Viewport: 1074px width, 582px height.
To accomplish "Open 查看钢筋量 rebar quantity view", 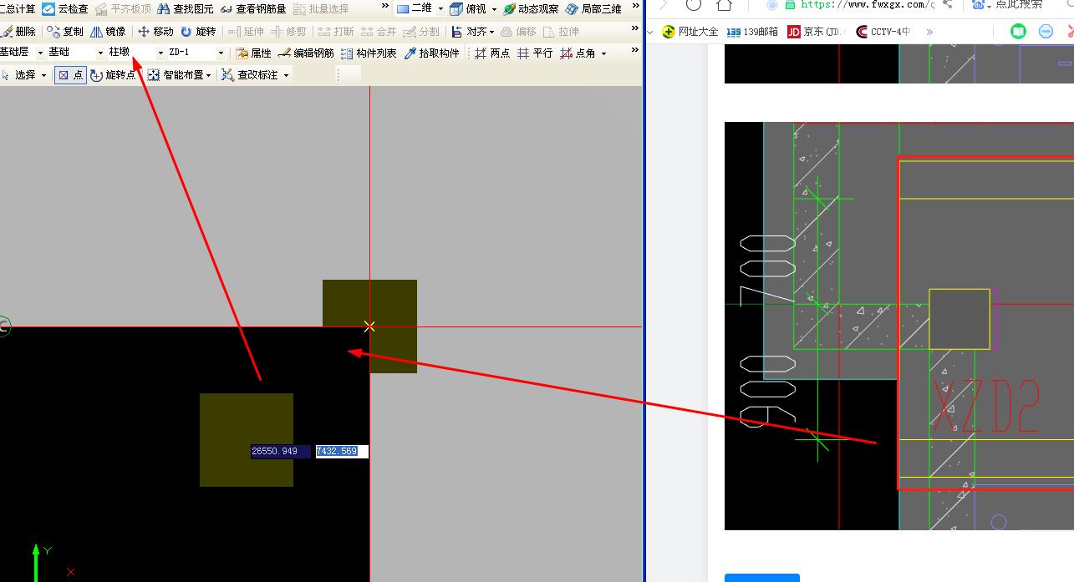I will pos(253,9).
